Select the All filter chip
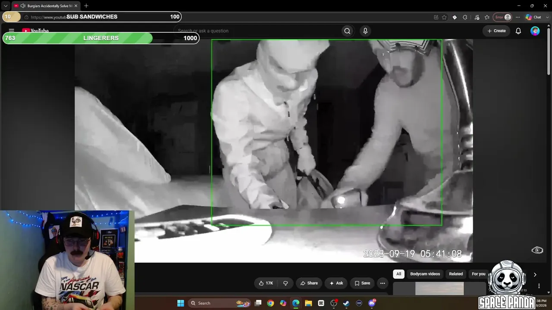 point(398,274)
